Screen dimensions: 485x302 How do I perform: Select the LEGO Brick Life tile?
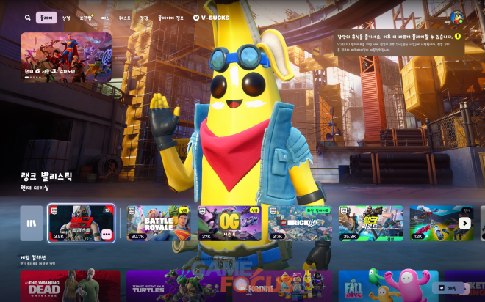[x=301, y=224]
